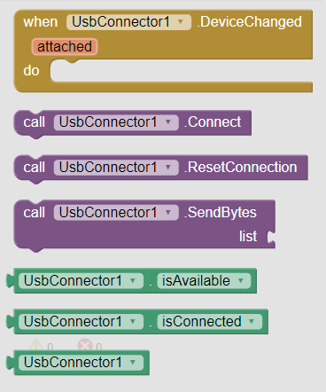
Task: Expand the UsbConnector1 dropdown in the ResetConnection block
Action: point(116,168)
